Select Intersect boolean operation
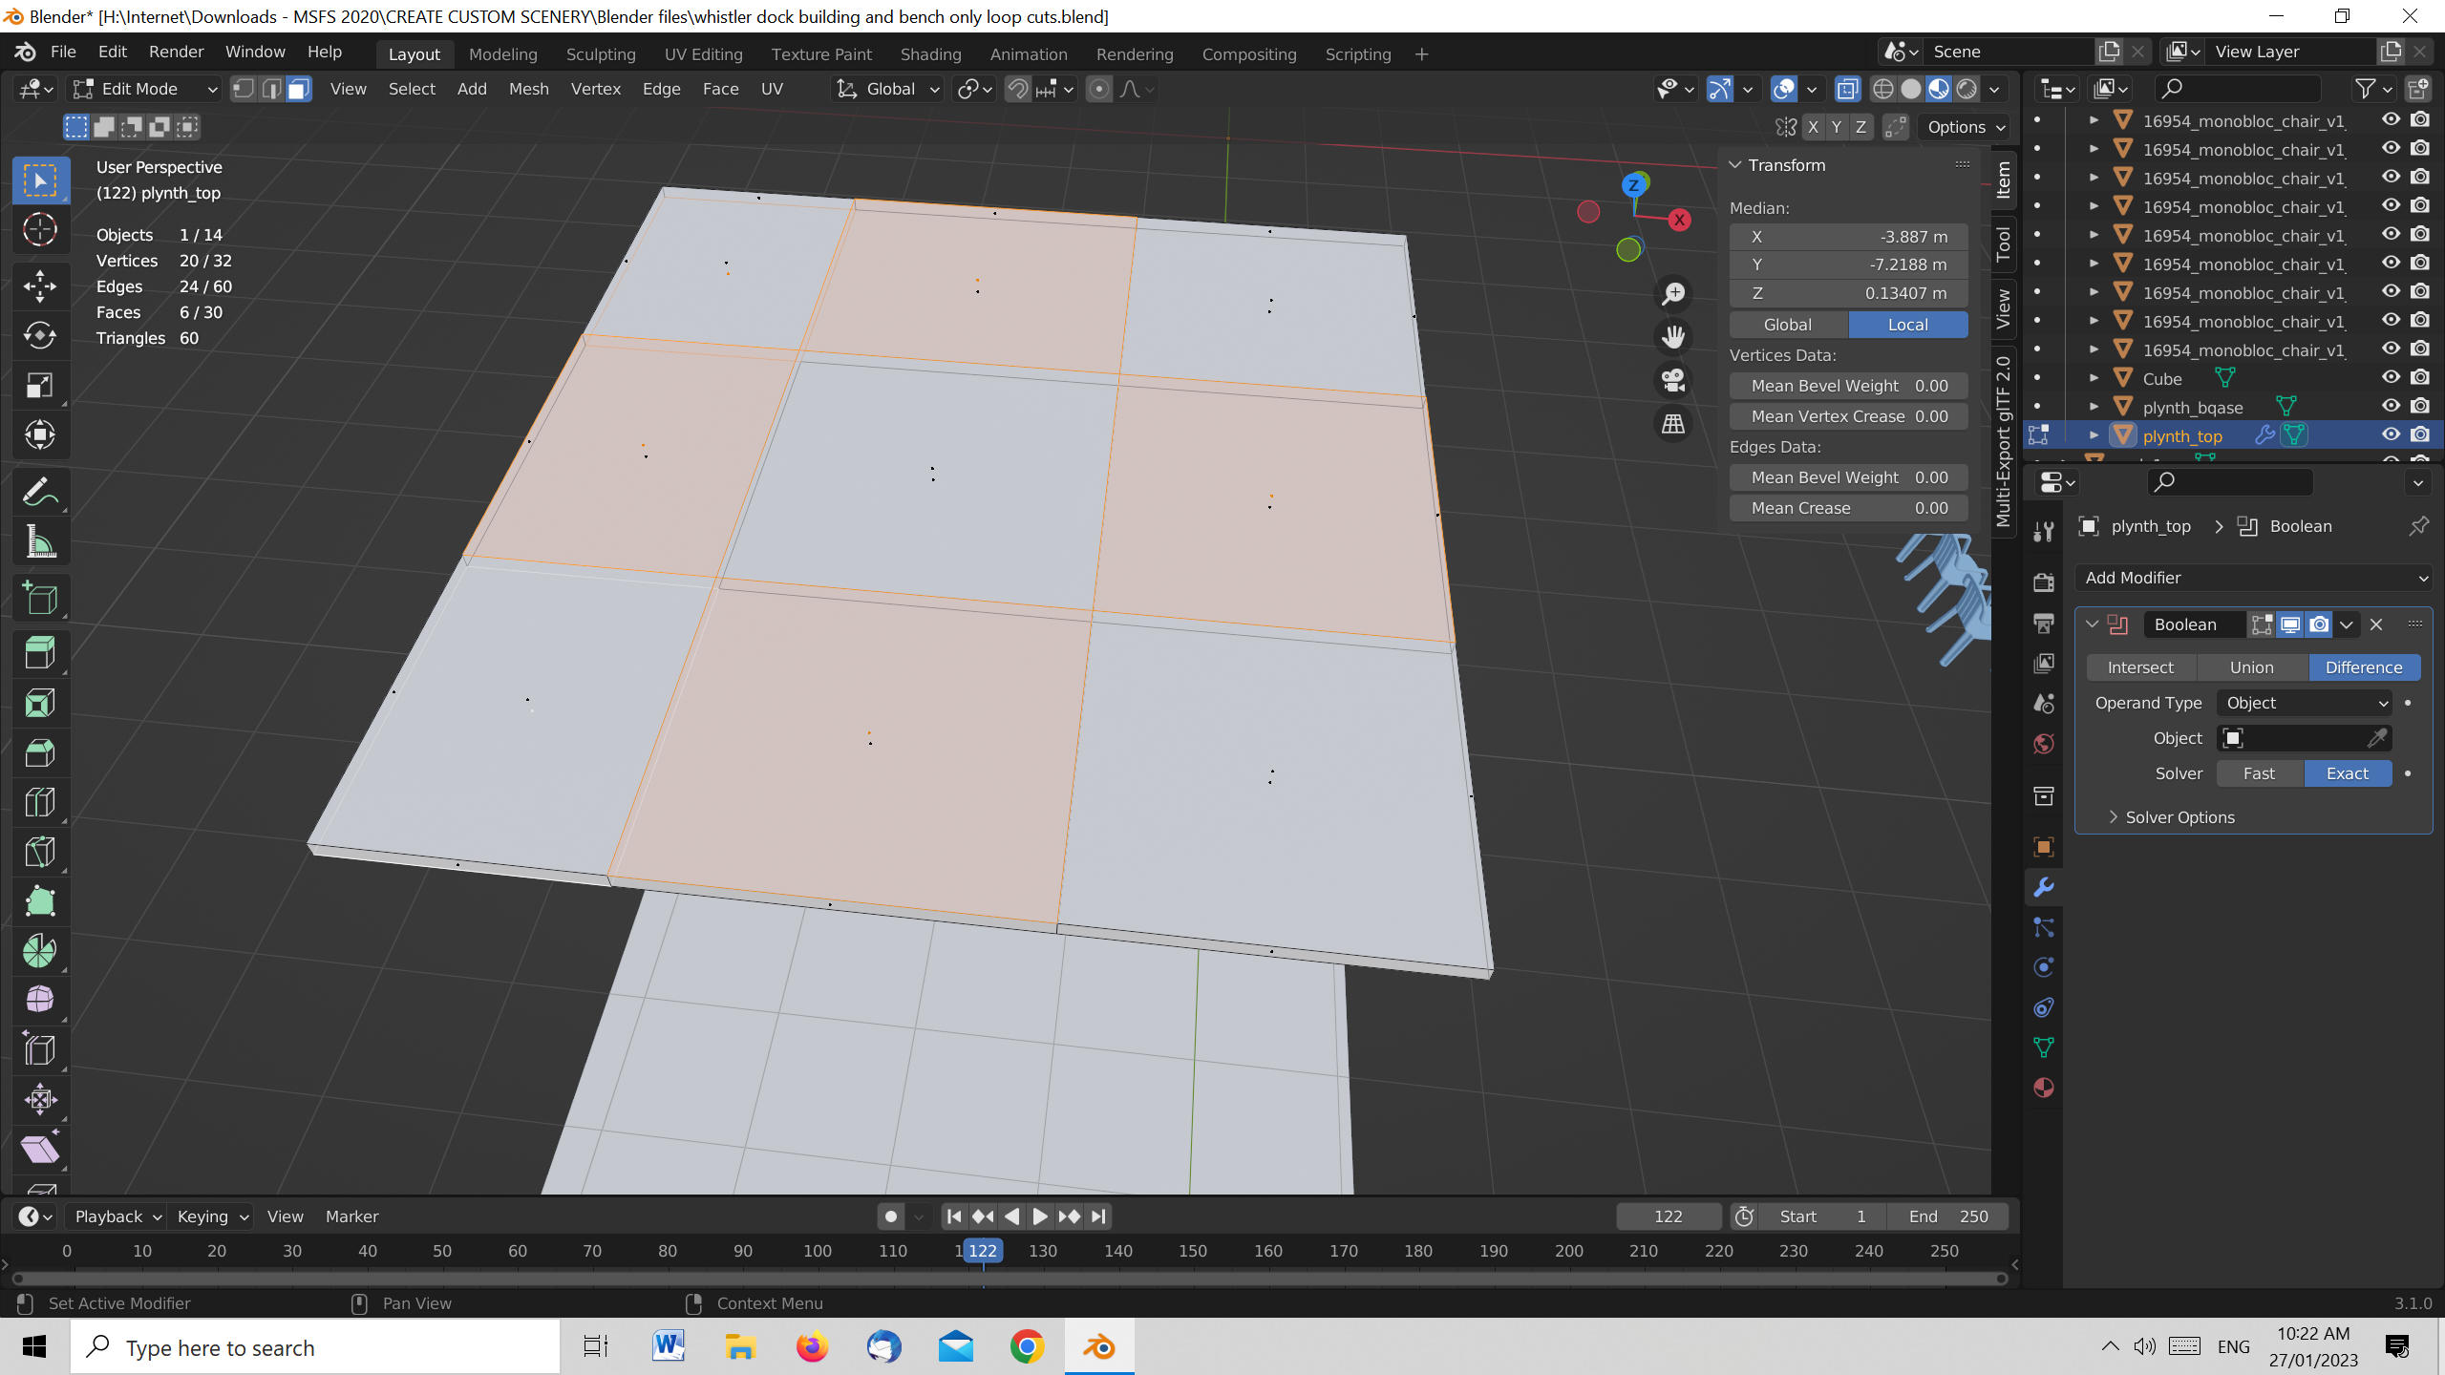The image size is (2445, 1375). (2140, 667)
